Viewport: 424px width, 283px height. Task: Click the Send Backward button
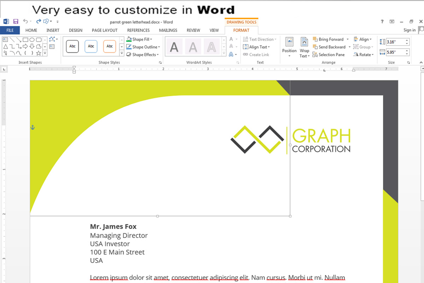point(329,47)
